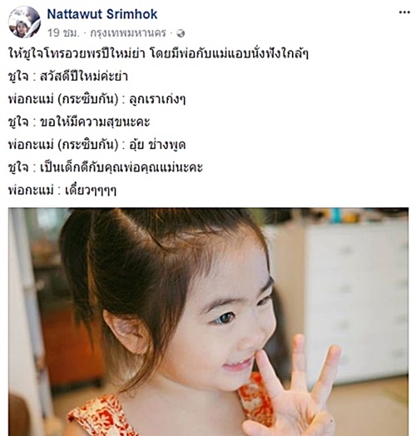
Task: Open the three-dot post options menu
Action: tap(404, 12)
